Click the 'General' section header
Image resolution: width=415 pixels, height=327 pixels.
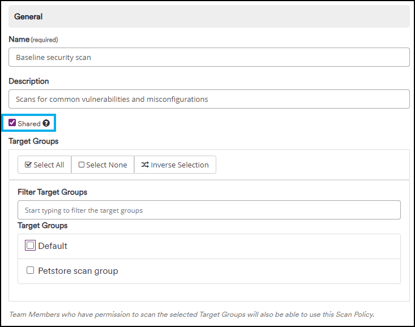(x=209, y=16)
